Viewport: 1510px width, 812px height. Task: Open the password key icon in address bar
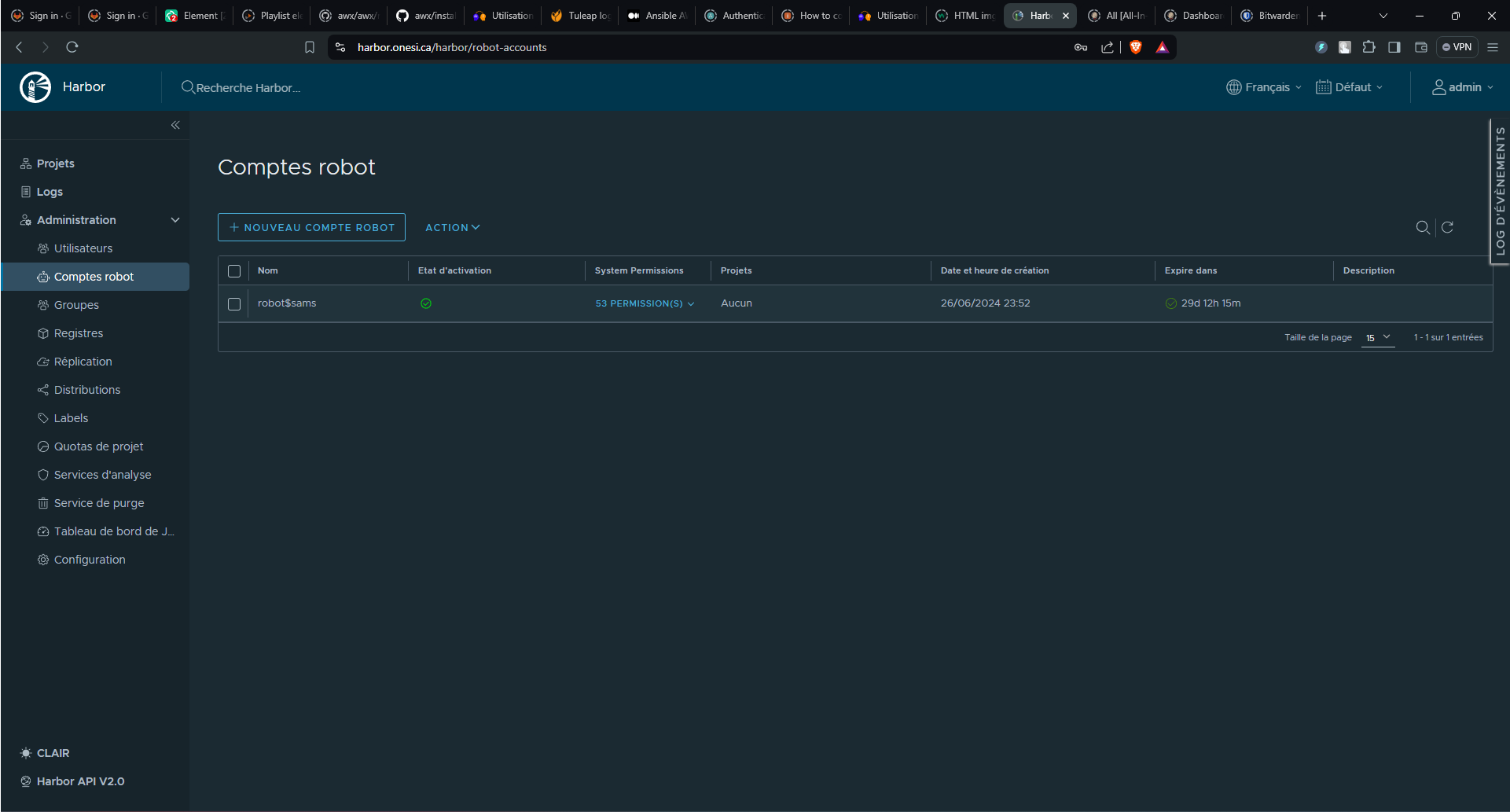[1081, 47]
